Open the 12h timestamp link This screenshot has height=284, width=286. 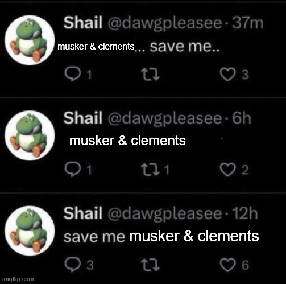pos(245,213)
